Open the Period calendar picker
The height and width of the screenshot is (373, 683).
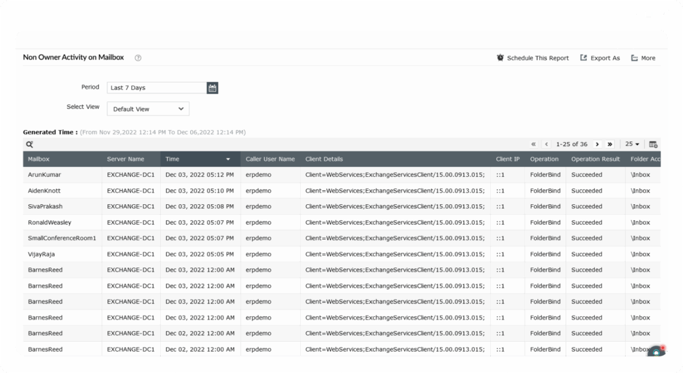click(212, 87)
